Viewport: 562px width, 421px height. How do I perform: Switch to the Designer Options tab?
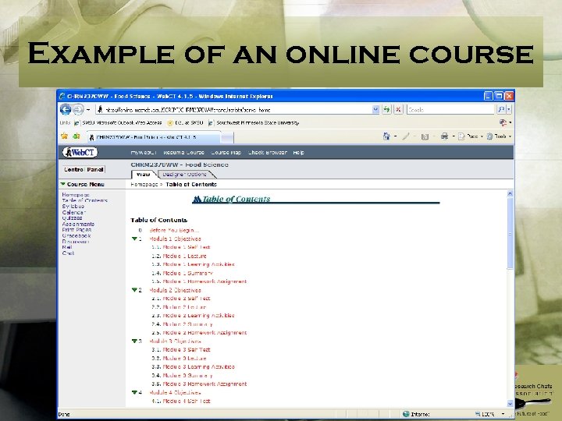pyautogui.click(x=184, y=175)
